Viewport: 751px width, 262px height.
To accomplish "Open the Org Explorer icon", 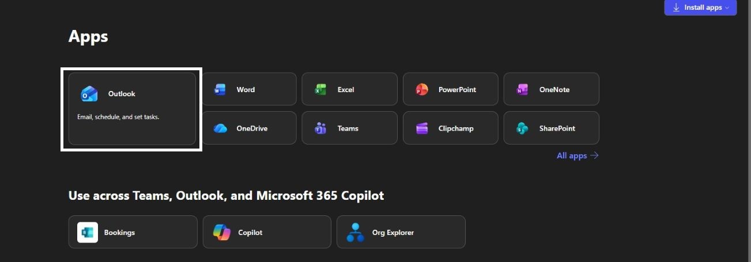I will pos(355,233).
